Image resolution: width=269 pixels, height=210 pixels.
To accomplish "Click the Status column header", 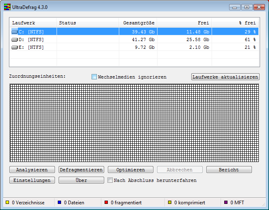I will point(87,23).
